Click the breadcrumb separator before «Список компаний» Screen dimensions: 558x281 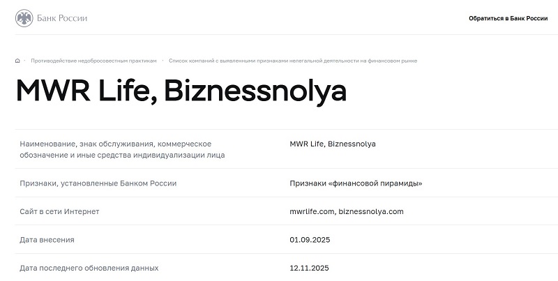164,61
